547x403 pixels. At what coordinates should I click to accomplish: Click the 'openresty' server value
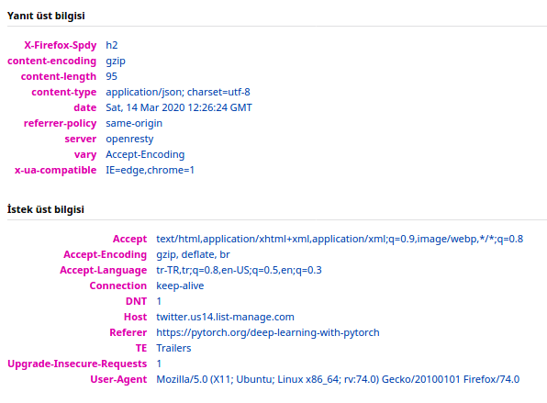click(x=129, y=139)
